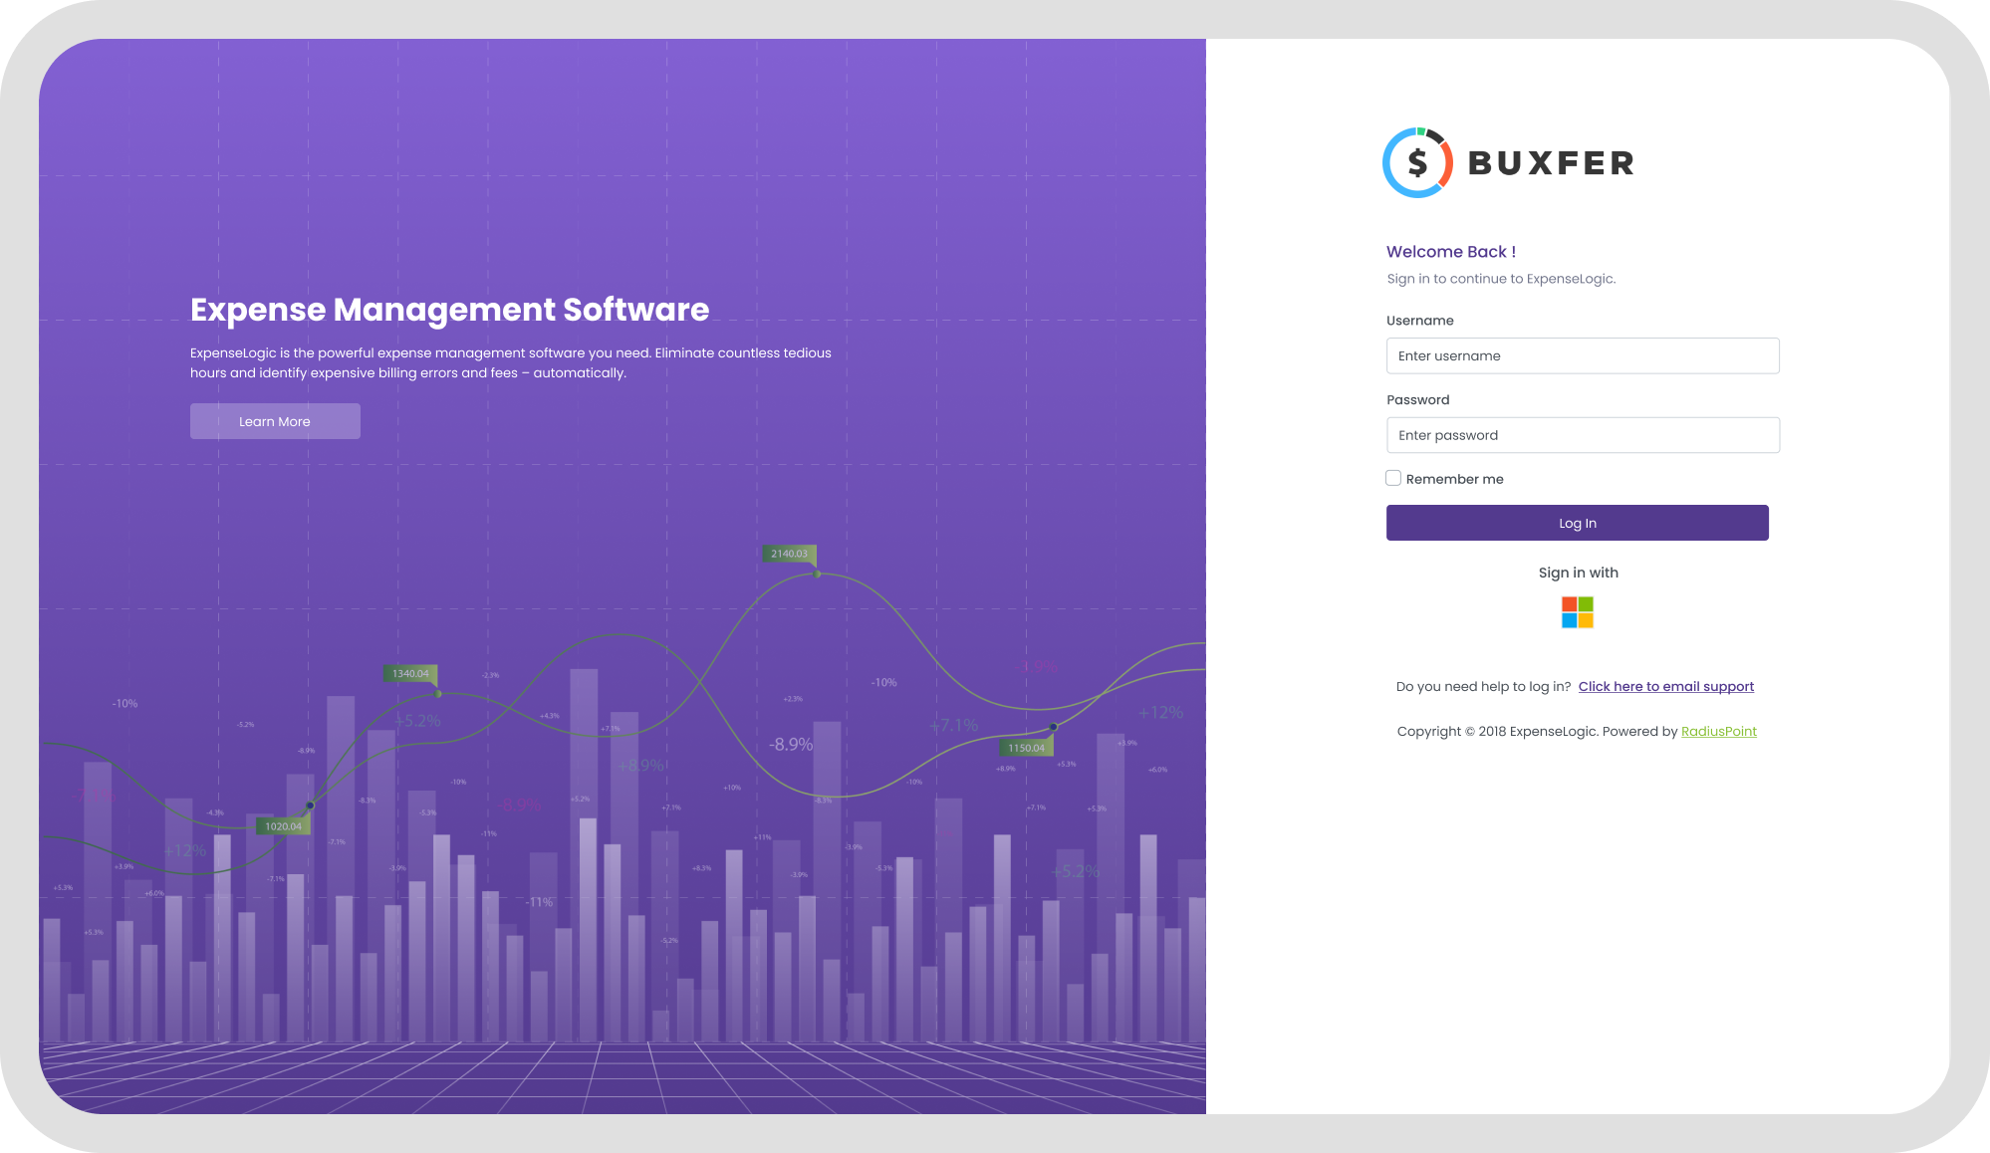Click the 1340.04 chart data label
The height and width of the screenshot is (1153, 1990).
(x=410, y=674)
